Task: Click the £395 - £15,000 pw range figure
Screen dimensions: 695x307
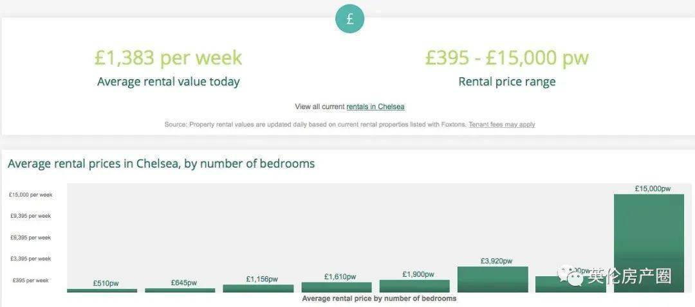Action: [507, 58]
